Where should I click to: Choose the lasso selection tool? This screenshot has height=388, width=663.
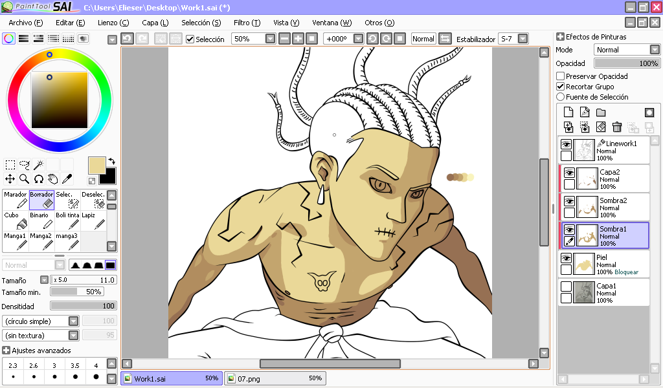(x=24, y=165)
